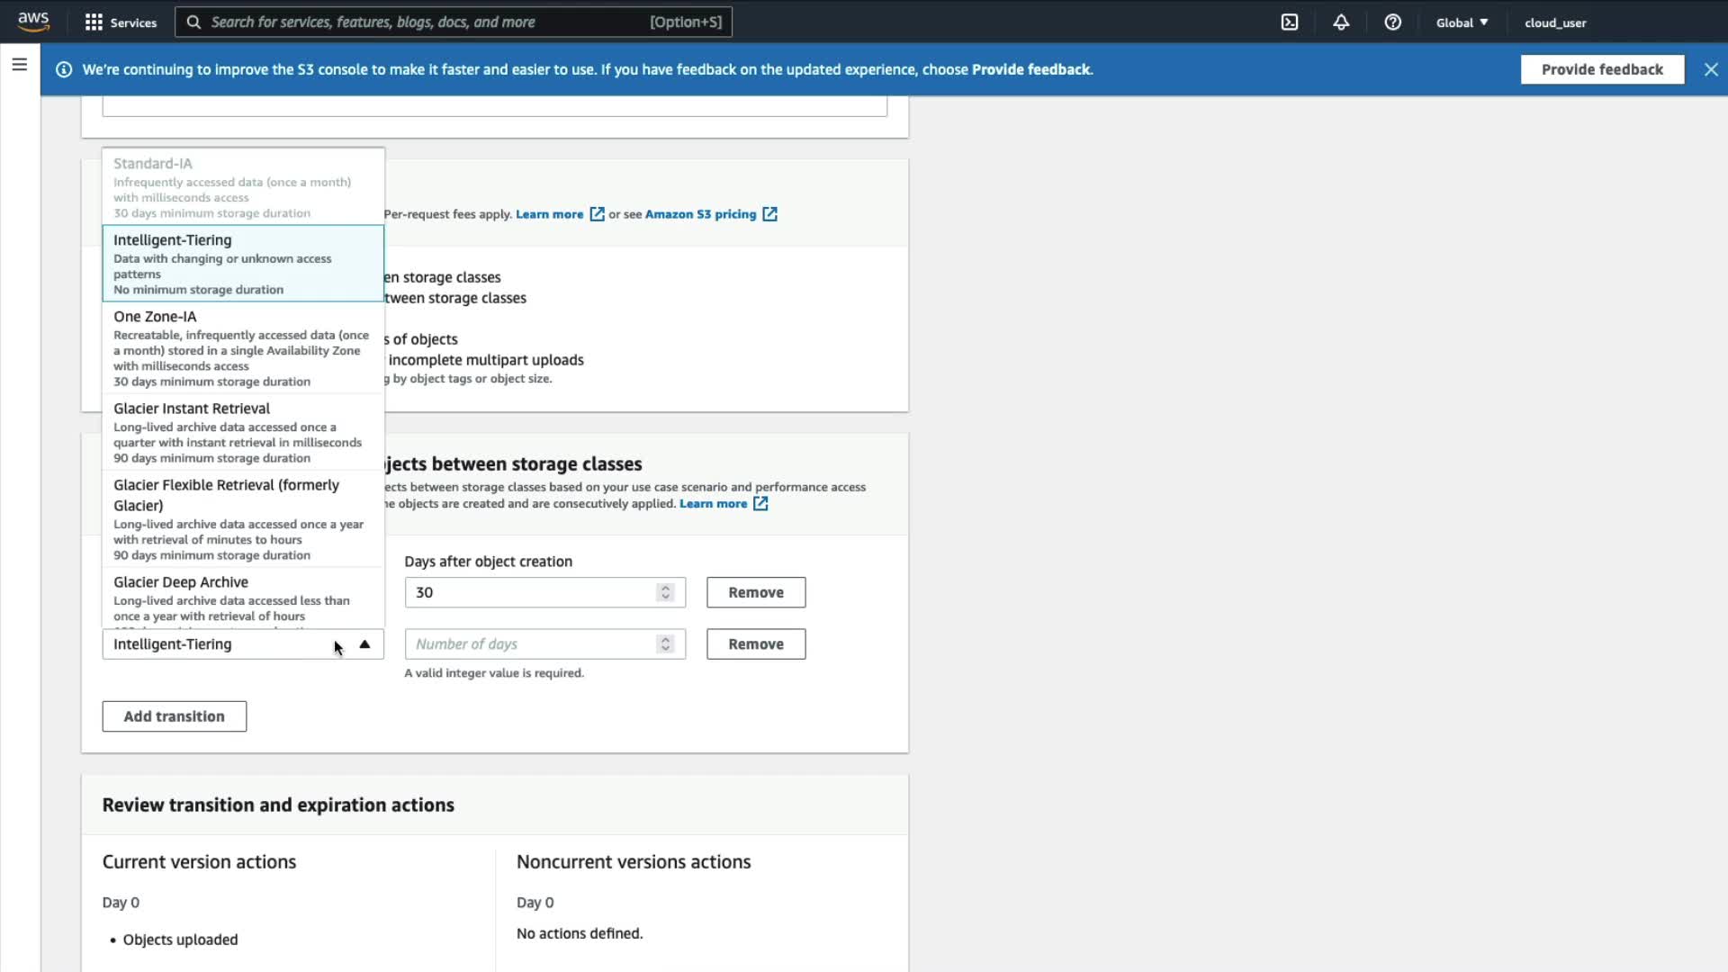Open the cloud_user account menu
Viewport: 1728px width, 972px height.
point(1554,22)
